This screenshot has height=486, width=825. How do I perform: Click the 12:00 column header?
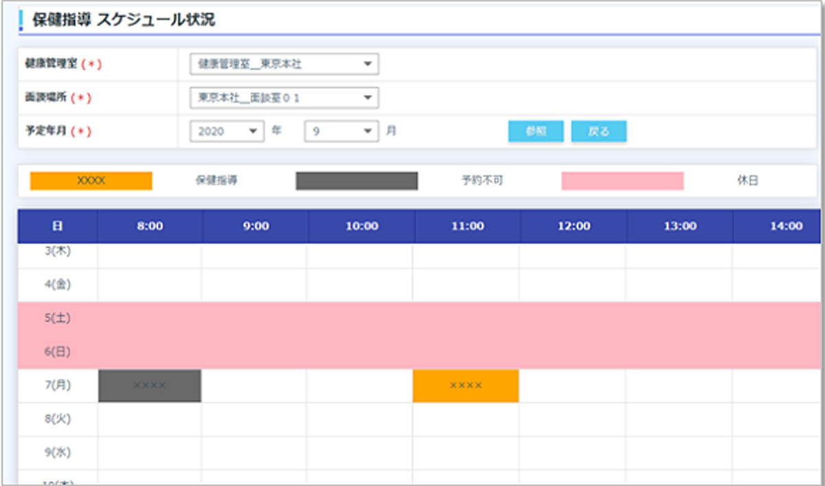pyautogui.click(x=574, y=226)
